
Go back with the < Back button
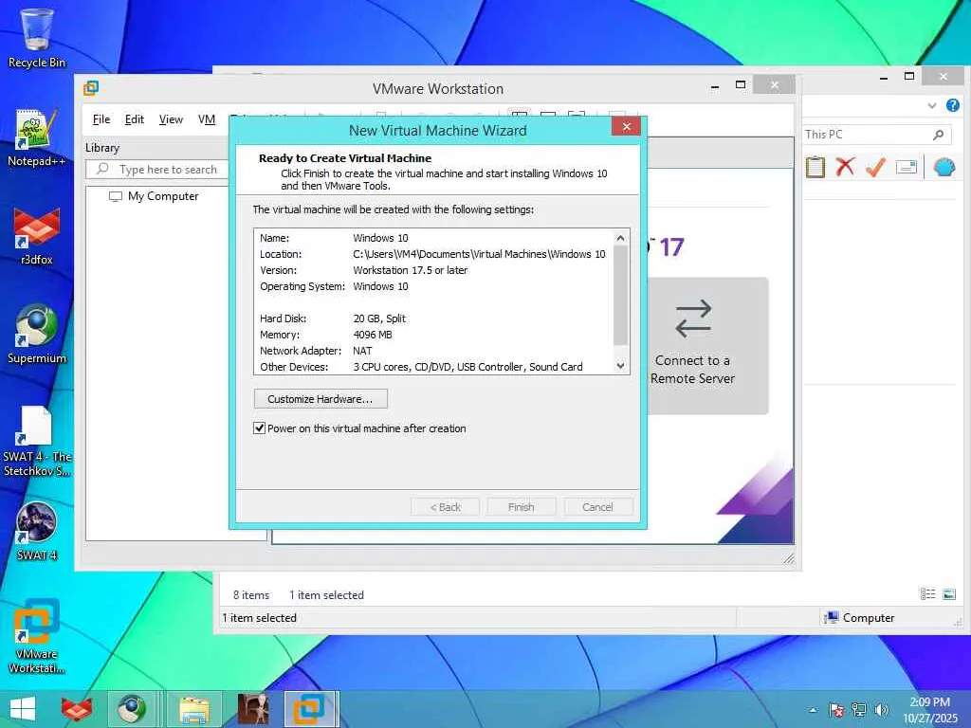point(446,507)
